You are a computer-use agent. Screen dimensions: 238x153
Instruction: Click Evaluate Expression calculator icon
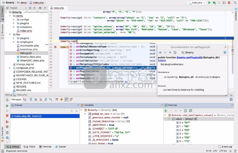[x=57, y=100]
